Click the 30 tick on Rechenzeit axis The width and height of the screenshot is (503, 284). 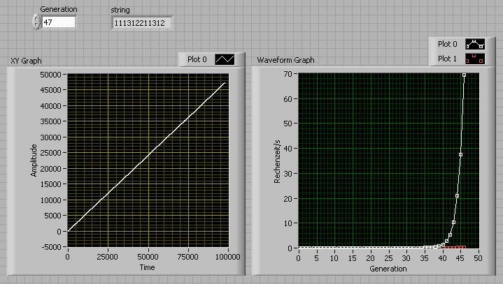click(288, 174)
